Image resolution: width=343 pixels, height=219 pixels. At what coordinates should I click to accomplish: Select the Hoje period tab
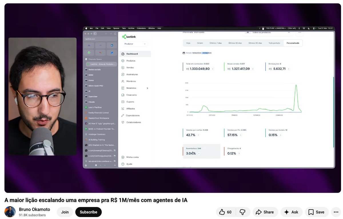coord(188,43)
